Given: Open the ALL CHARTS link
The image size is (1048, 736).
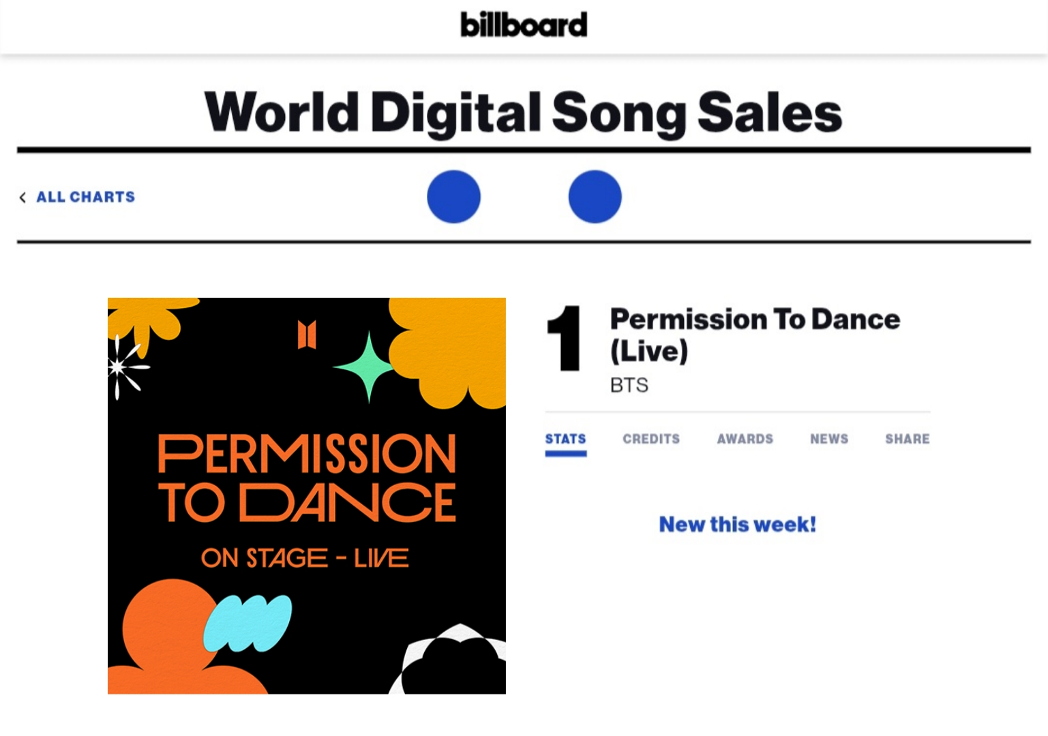Looking at the screenshot, I should (85, 197).
